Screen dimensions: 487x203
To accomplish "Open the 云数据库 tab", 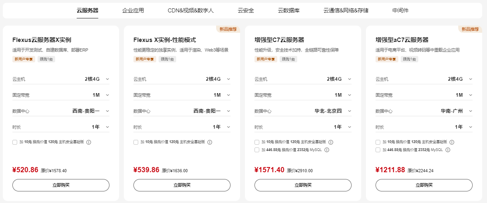I will [289, 10].
